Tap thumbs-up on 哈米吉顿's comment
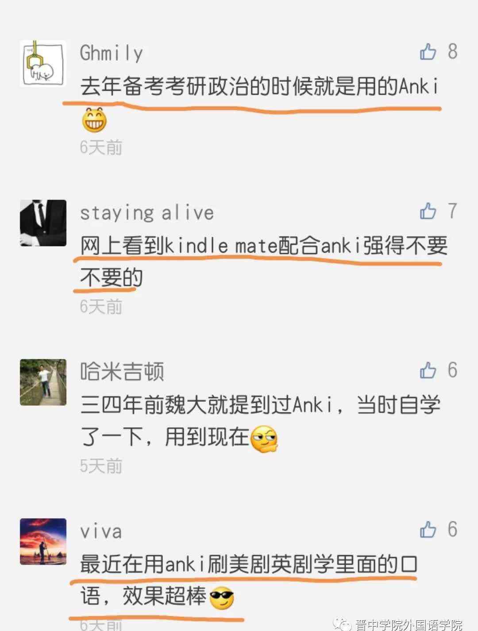478x631 pixels. (x=428, y=370)
